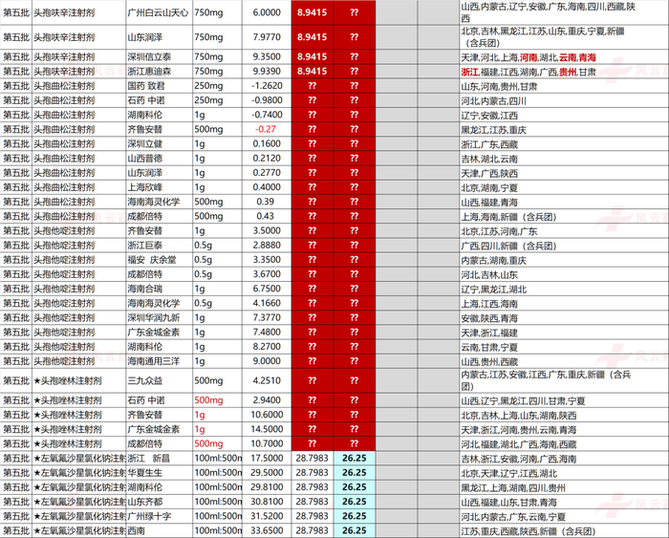669x538 pixels.
Task: Select the regions cell 辽宁,安徽,江西
Action: coord(564,115)
